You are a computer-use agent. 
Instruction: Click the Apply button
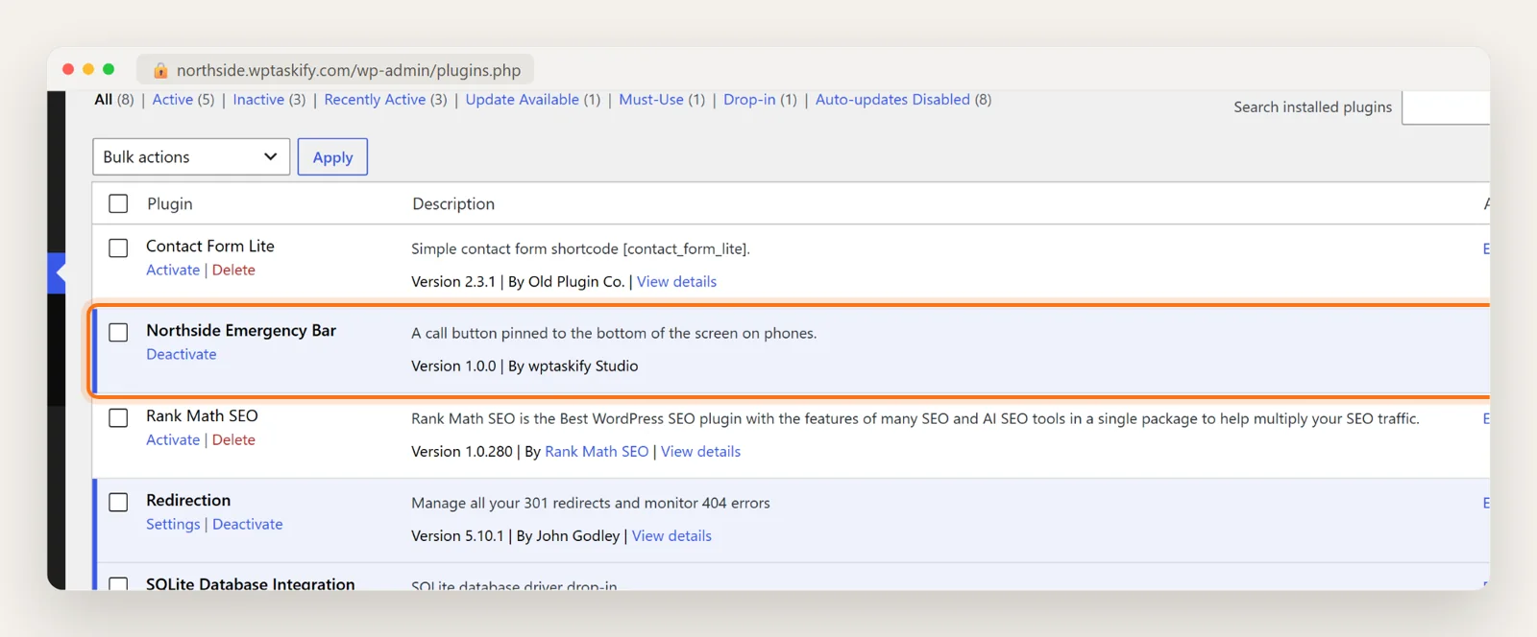(x=332, y=156)
